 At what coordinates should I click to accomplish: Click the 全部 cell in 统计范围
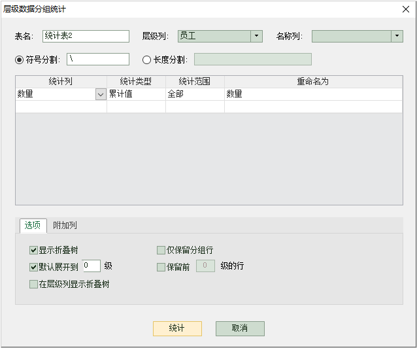[194, 94]
